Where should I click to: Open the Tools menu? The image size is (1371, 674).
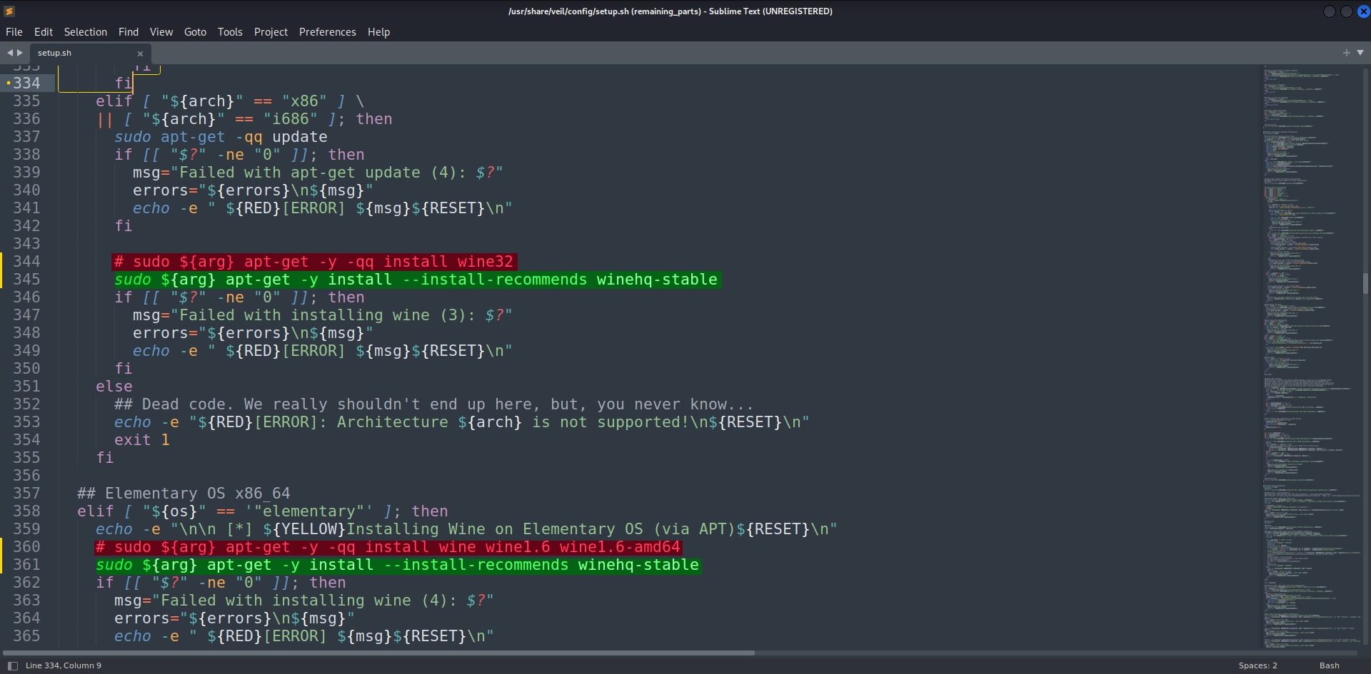(229, 31)
